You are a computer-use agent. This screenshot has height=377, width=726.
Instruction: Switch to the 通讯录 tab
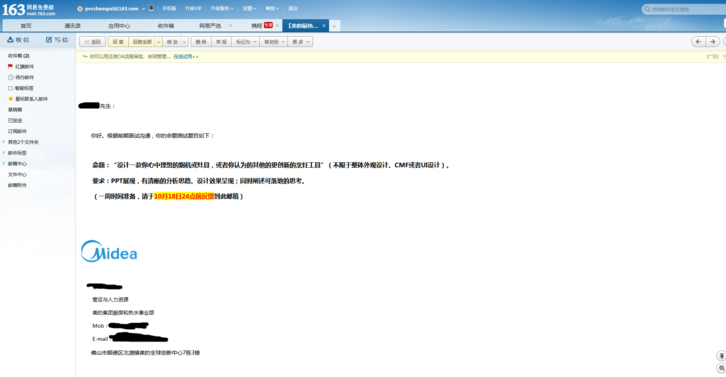pos(72,26)
